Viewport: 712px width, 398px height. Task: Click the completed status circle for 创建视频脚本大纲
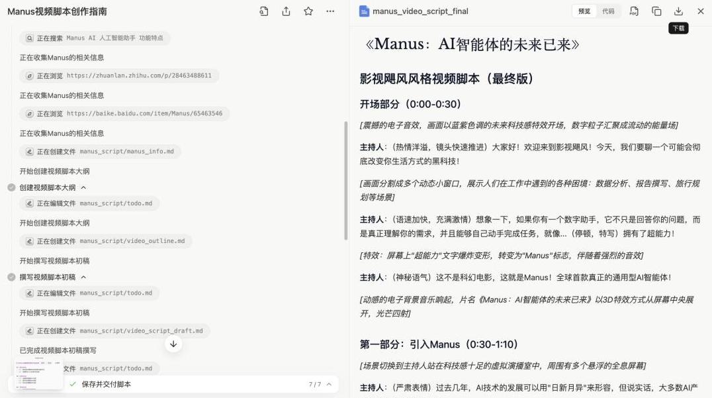click(11, 187)
